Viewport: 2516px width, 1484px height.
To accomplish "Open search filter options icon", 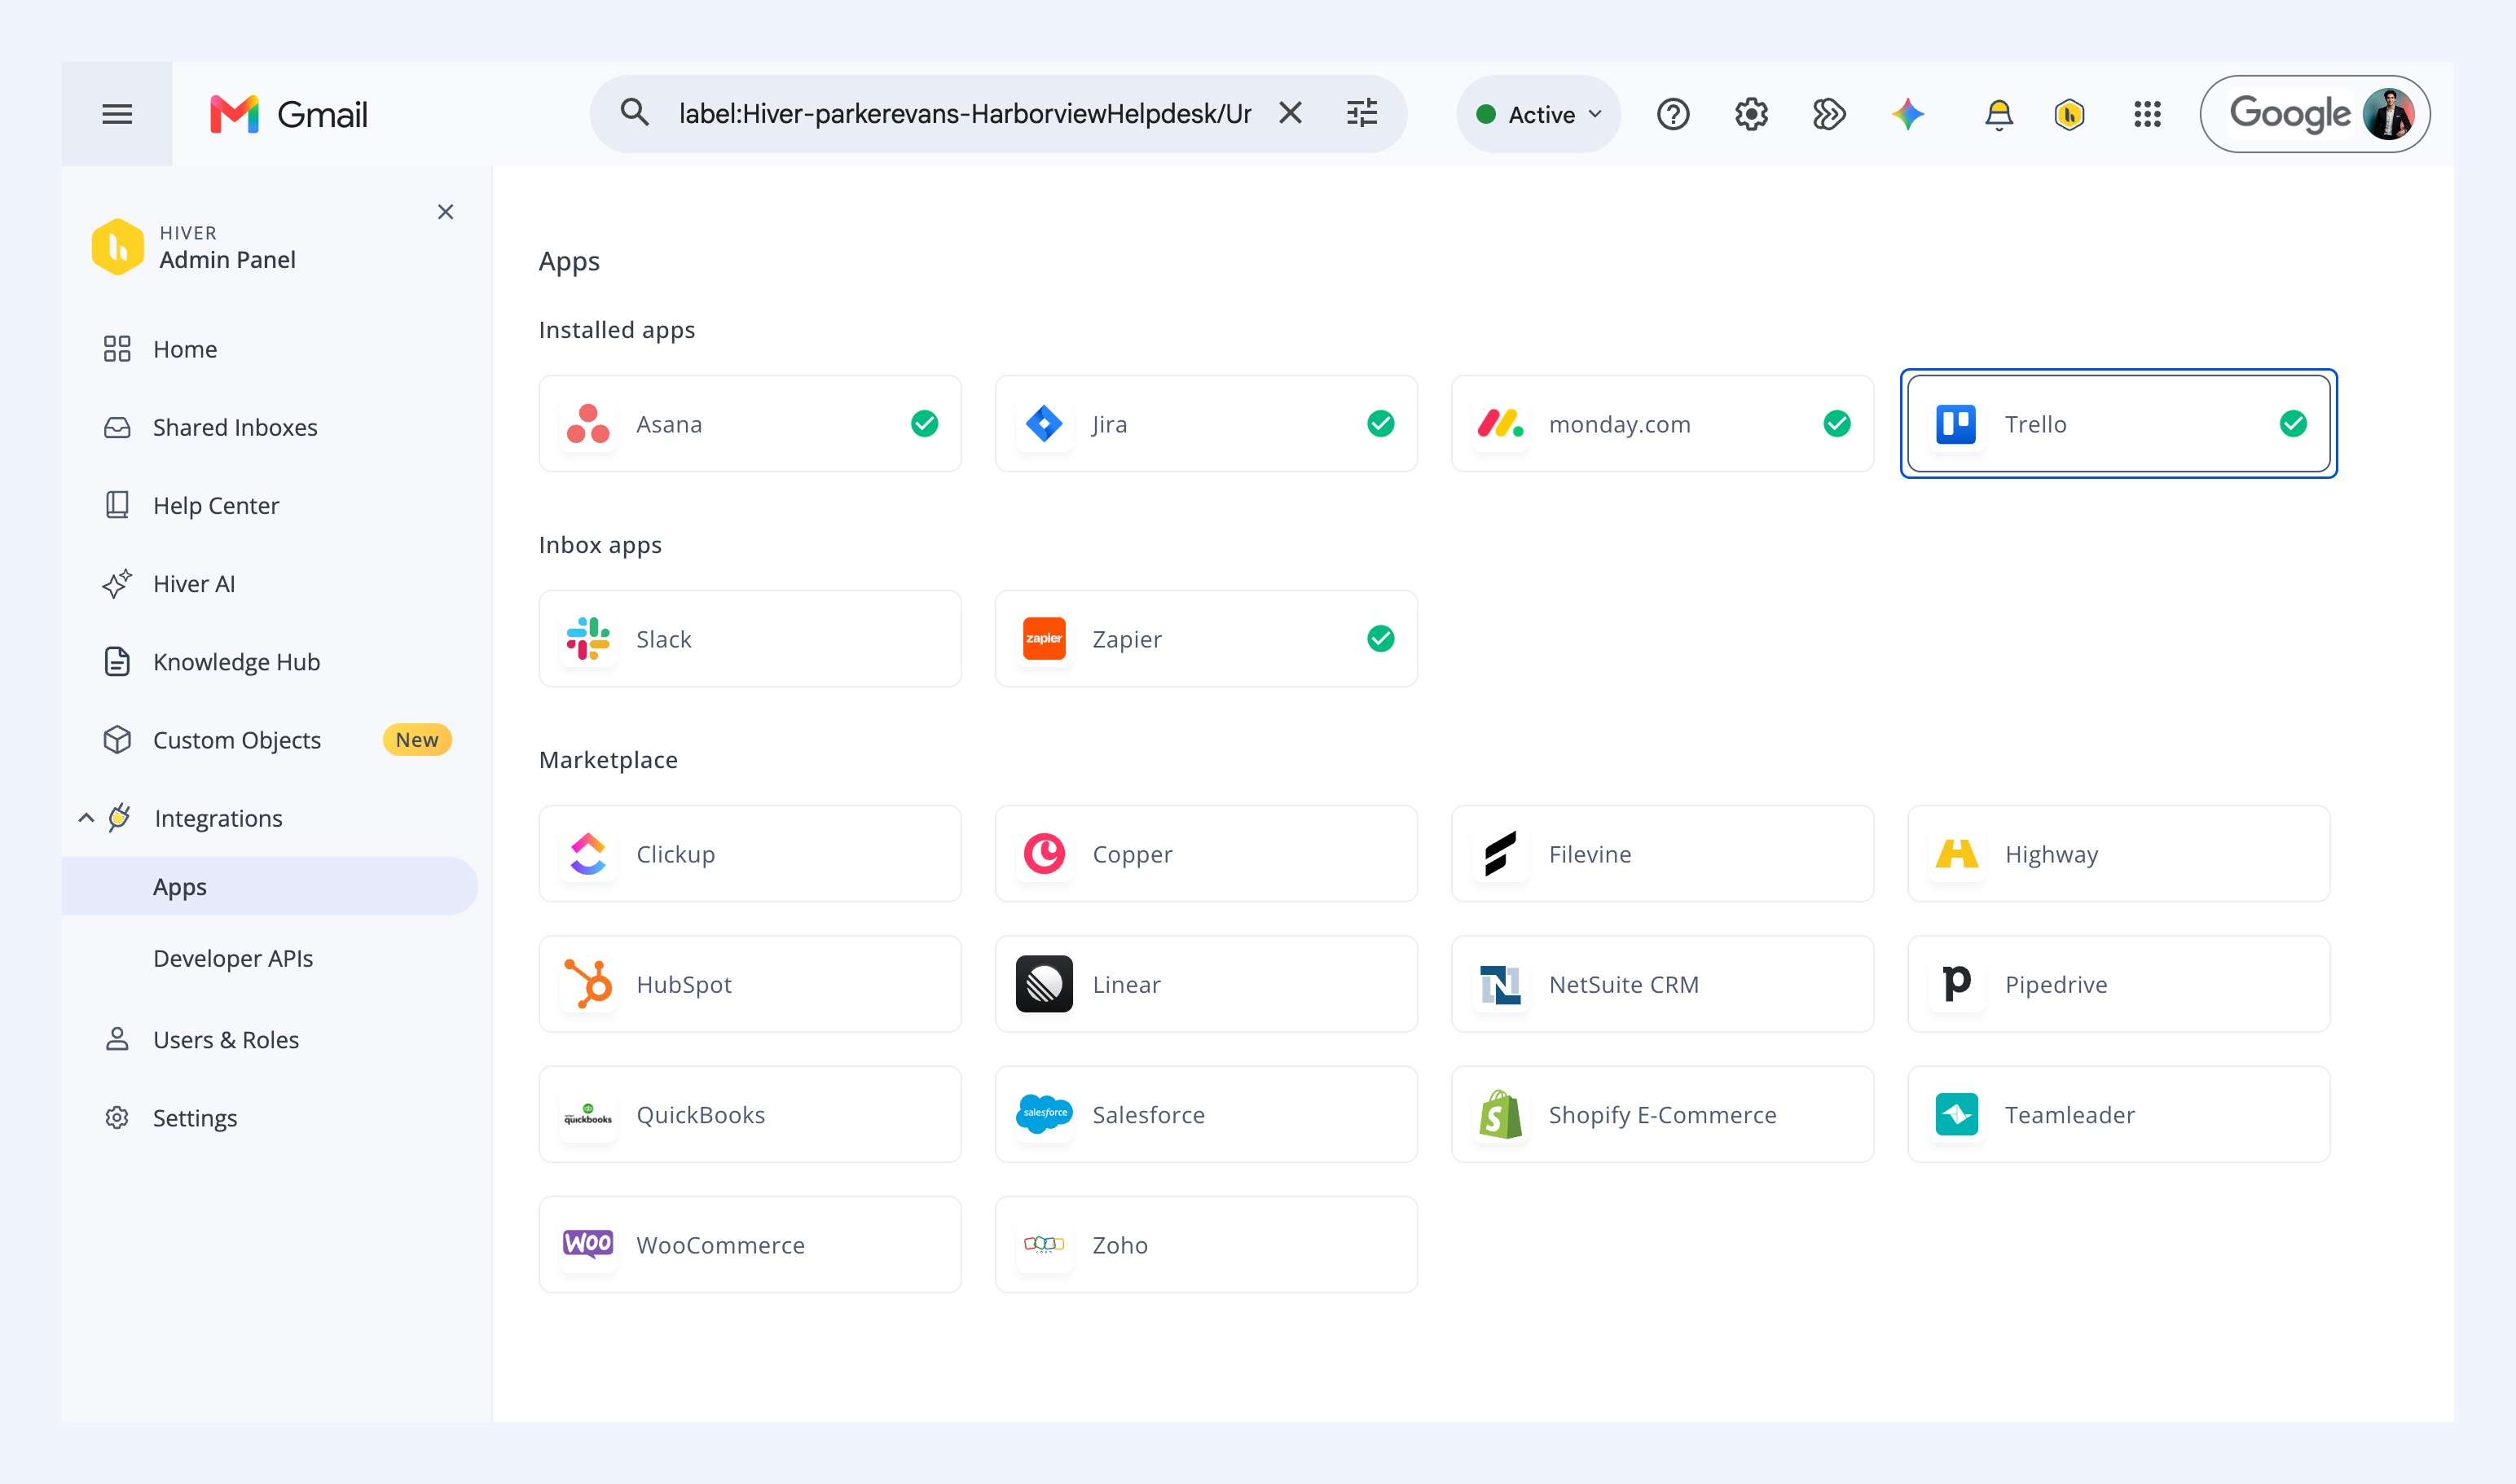I will pyautogui.click(x=1361, y=113).
